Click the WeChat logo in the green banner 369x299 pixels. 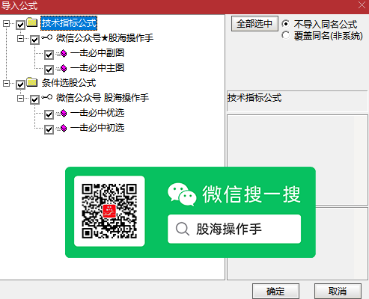[x=182, y=194]
